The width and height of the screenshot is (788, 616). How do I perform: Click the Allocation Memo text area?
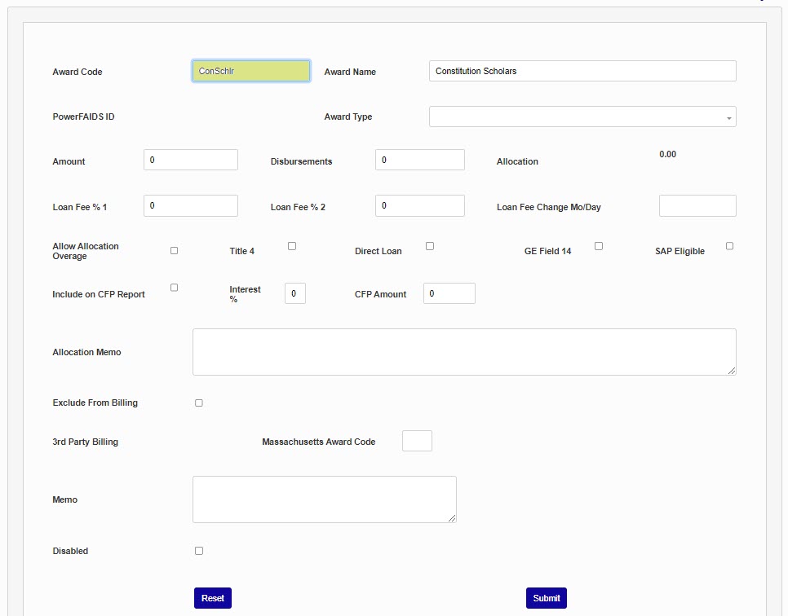464,352
